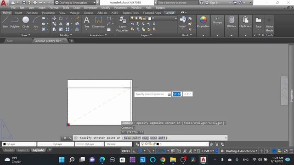
Task: Open the Format menu
Action: tap(54, 8)
